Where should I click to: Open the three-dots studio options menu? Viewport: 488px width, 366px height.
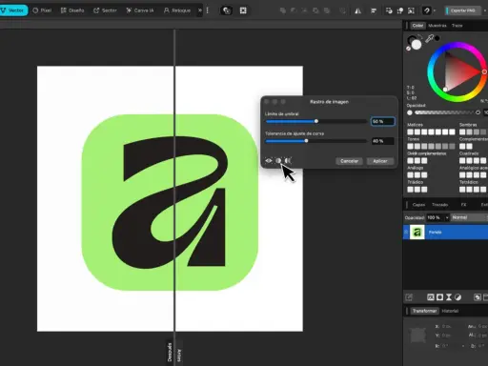[208, 10]
